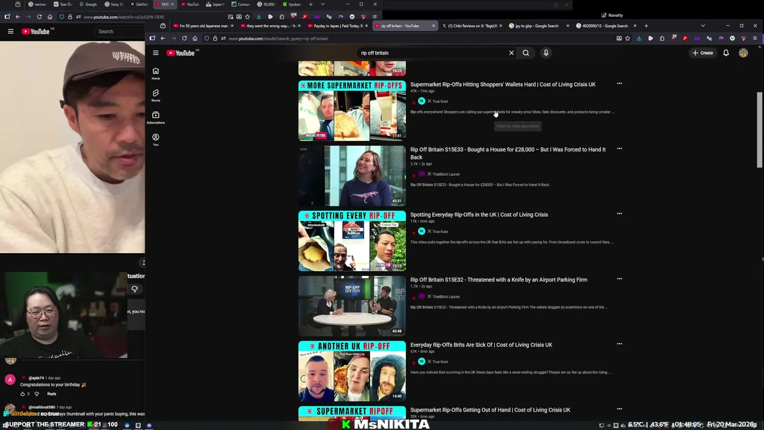Image resolution: width=764 pixels, height=430 pixels.
Task: Switch to 'Payday in Japan' tab
Action: coord(338,26)
